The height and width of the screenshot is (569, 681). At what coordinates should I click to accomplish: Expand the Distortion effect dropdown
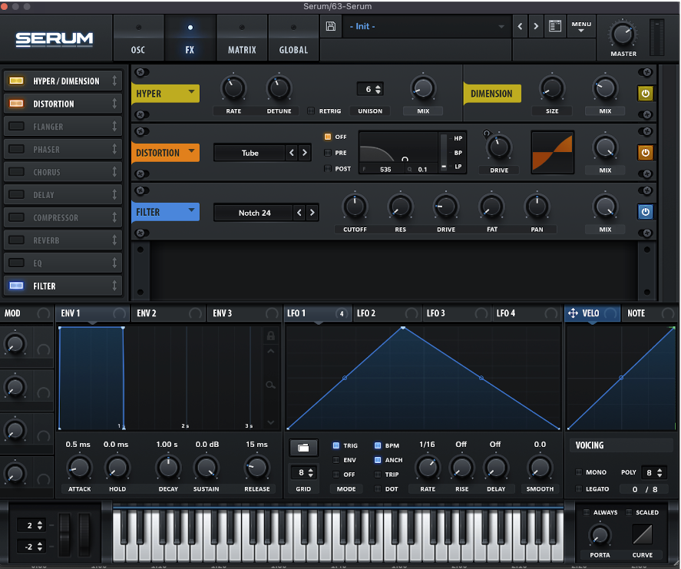coord(165,153)
